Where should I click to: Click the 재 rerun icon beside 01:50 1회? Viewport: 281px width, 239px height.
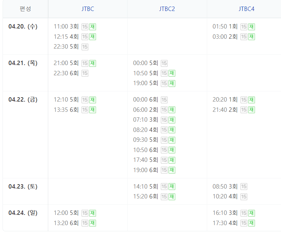(x=251, y=27)
